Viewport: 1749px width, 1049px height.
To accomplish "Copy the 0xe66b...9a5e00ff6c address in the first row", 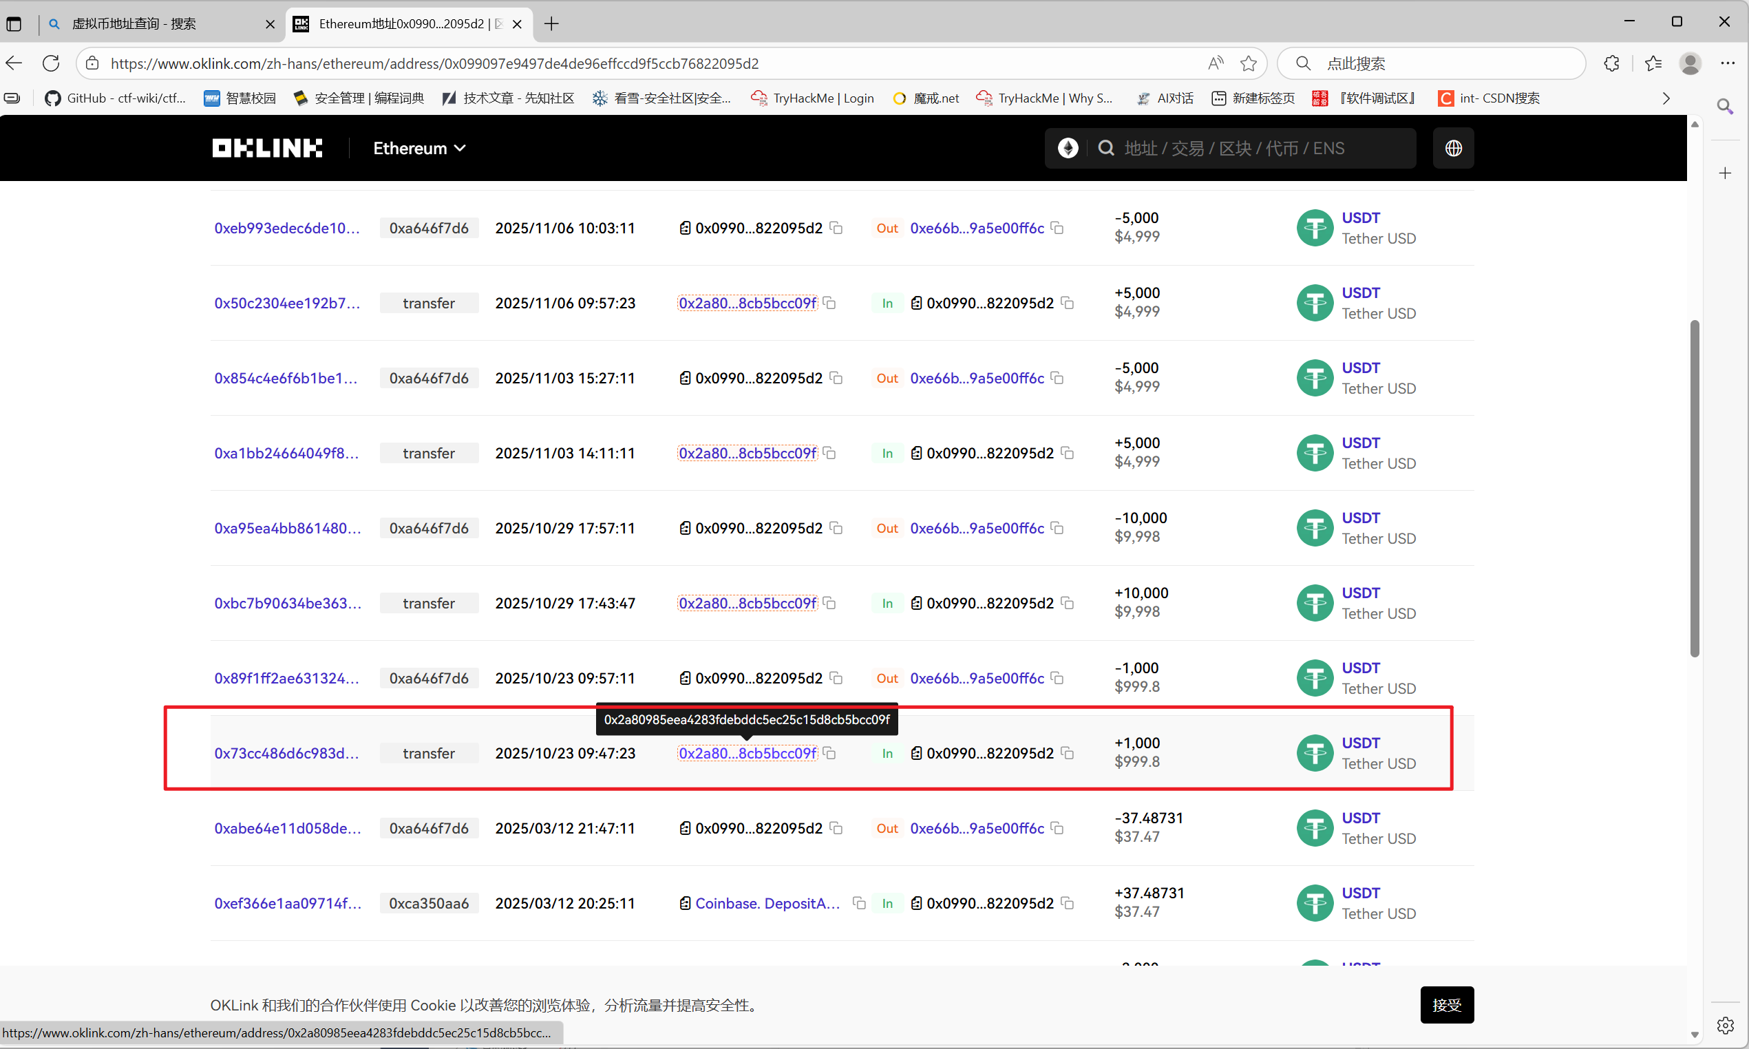I will click(1057, 228).
